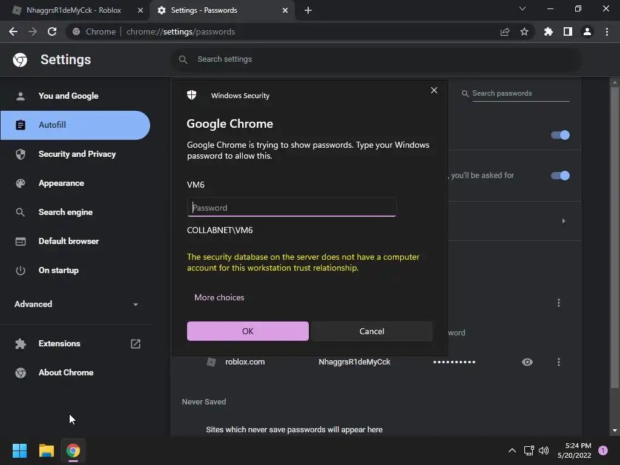The height and width of the screenshot is (465, 620).
Task: Open You and Google settings
Action: pos(75,96)
